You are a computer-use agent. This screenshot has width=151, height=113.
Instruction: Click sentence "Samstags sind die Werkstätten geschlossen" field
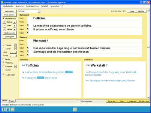88,52
